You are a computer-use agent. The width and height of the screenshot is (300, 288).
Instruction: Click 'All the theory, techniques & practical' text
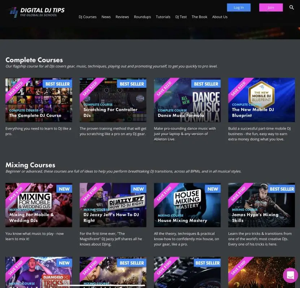point(187,239)
